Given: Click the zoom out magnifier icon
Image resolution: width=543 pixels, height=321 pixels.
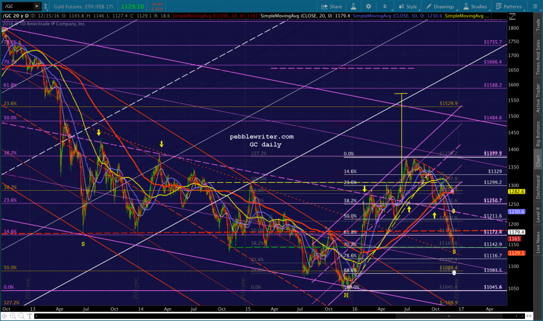Looking at the screenshot, I should pyautogui.click(x=21, y=316).
